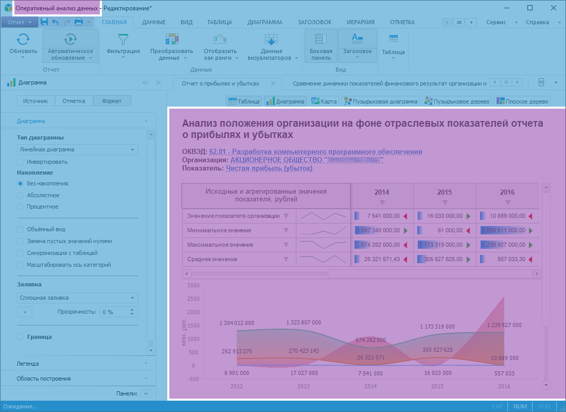Open the ДИАГРАММА ribbon tab
The height and width of the screenshot is (412, 566).
click(x=264, y=22)
